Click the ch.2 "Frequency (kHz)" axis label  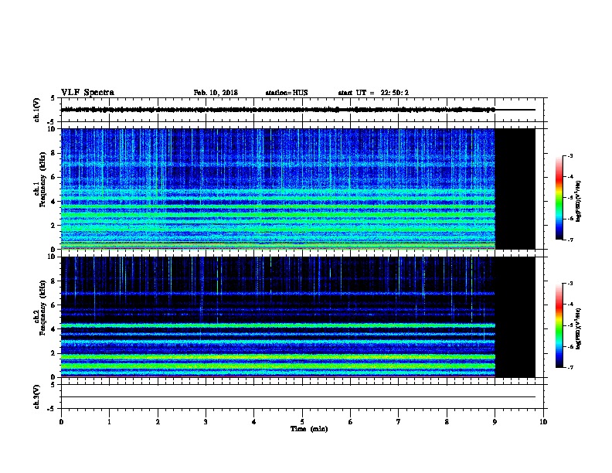[x=42, y=308]
